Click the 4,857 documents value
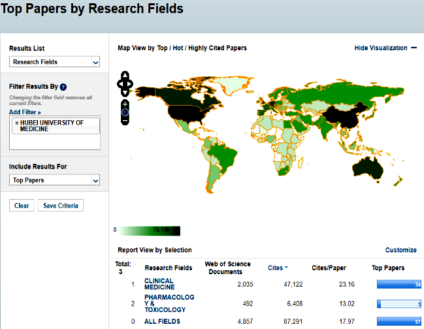The width and height of the screenshot is (424, 329). (x=245, y=321)
